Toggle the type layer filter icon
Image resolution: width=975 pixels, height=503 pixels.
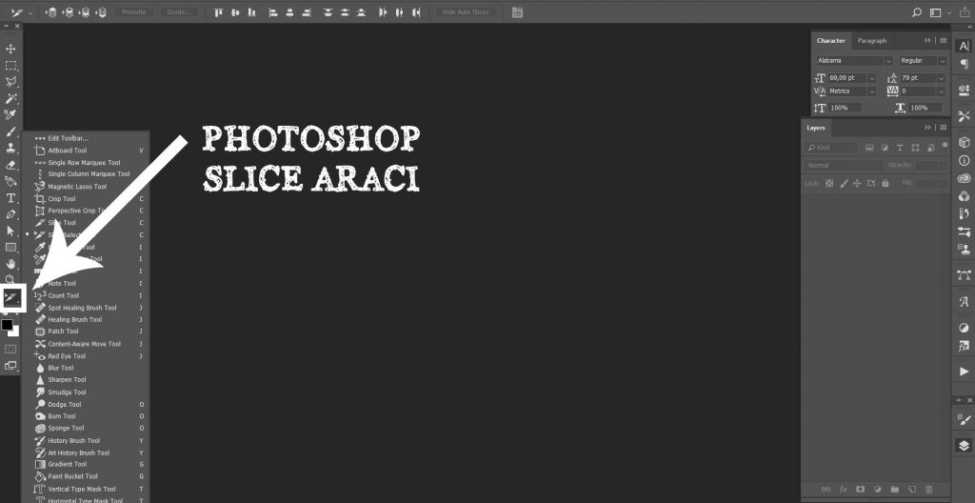(x=900, y=148)
